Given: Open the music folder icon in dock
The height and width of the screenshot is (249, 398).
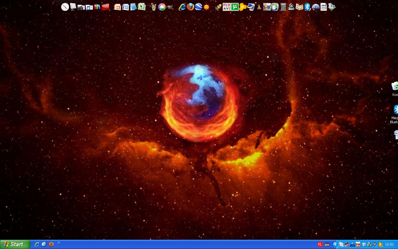Looking at the screenshot, I should (89, 7).
